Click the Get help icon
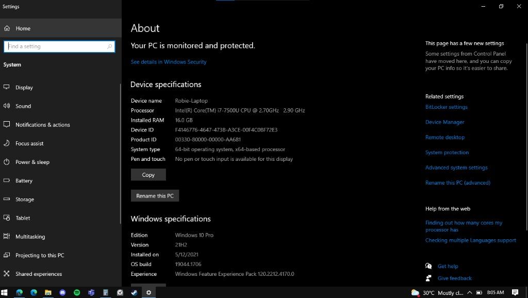 (428, 266)
